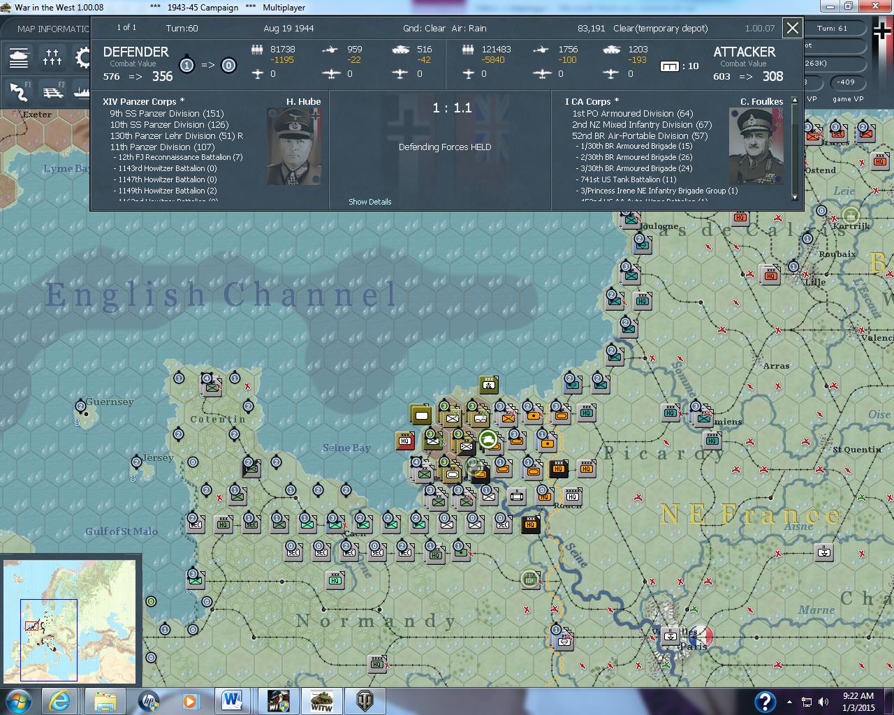Image resolution: width=894 pixels, height=715 pixels.
Task: Open Show Details for the battle
Action: point(370,202)
